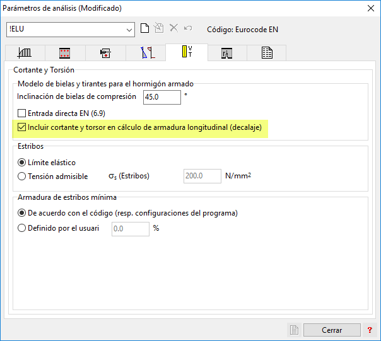
Task: Select Tensión admisible radio button
Action: click(22, 176)
